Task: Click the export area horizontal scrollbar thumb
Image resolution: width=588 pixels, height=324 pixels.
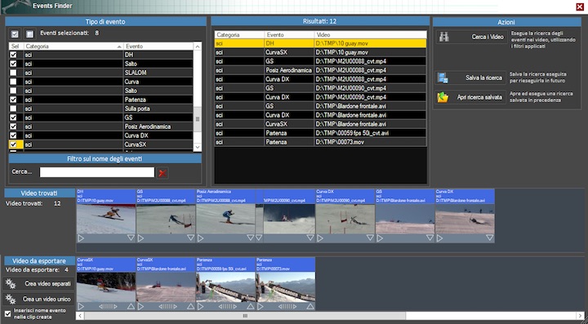Action: (x=245, y=316)
